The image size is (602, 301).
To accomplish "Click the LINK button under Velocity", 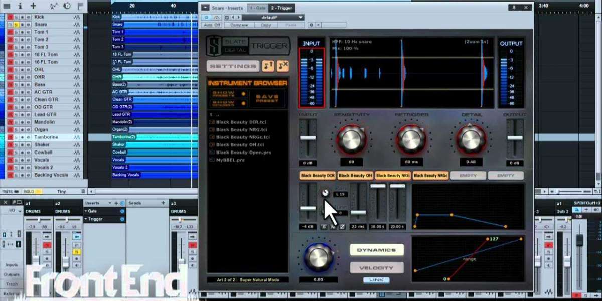I will (x=376, y=280).
